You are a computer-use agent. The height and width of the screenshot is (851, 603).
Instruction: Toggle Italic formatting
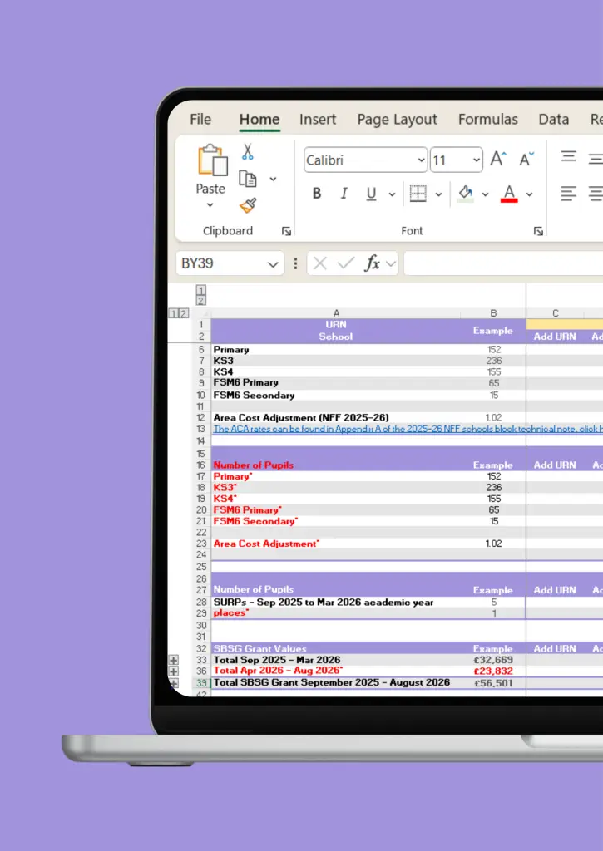coord(344,194)
